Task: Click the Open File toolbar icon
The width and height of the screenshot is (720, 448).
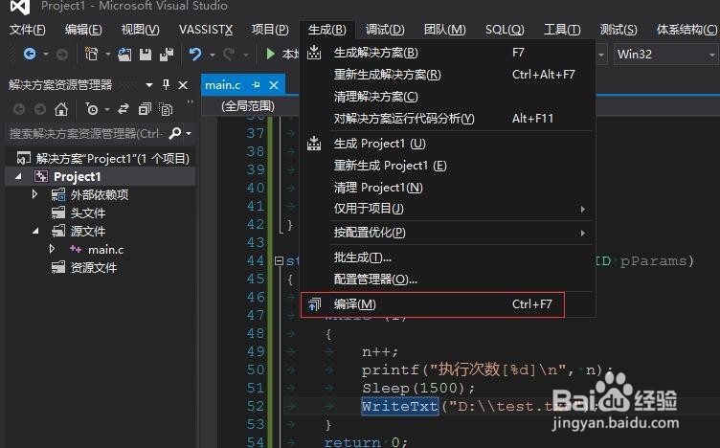Action: [124, 55]
